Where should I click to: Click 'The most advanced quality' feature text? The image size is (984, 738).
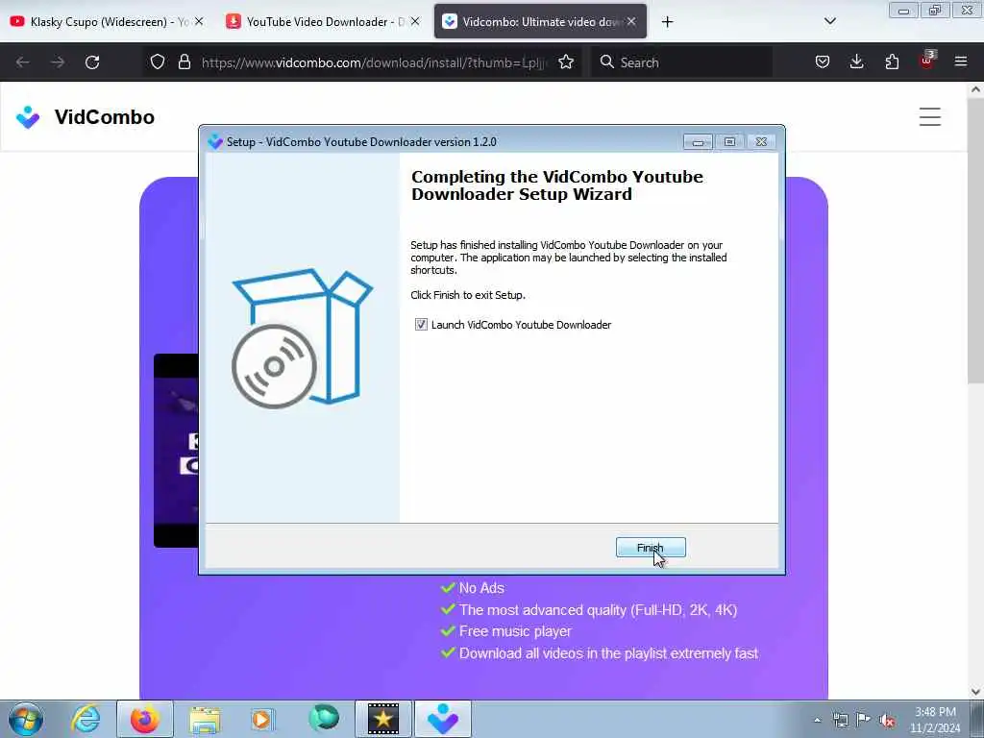click(598, 610)
